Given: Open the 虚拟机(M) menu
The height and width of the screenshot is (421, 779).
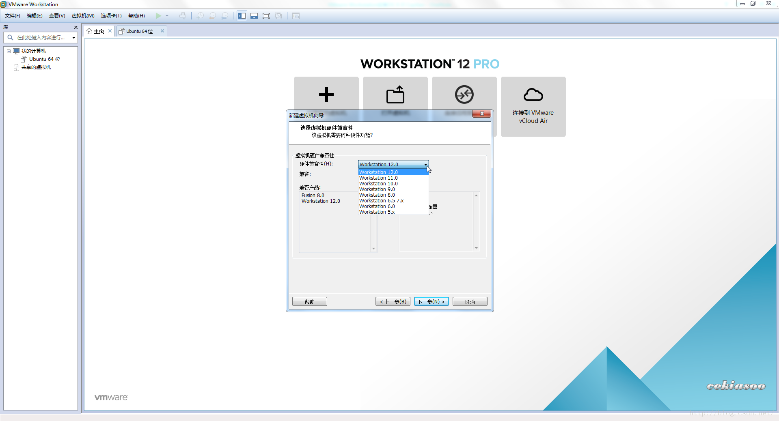Looking at the screenshot, I should click(x=83, y=16).
